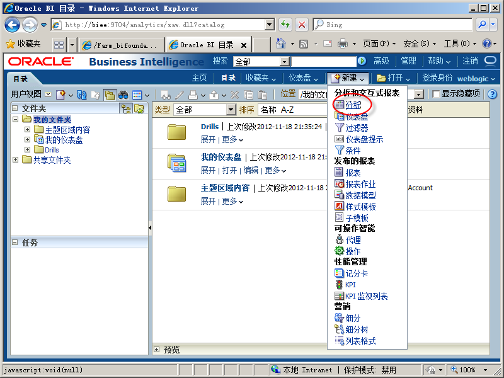The height and width of the screenshot is (378, 504).
Task: Click the 注销 sign out link
Action: point(470,60)
